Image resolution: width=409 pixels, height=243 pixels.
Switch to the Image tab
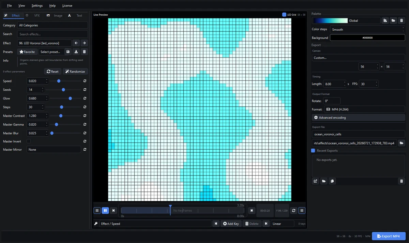(55, 15)
